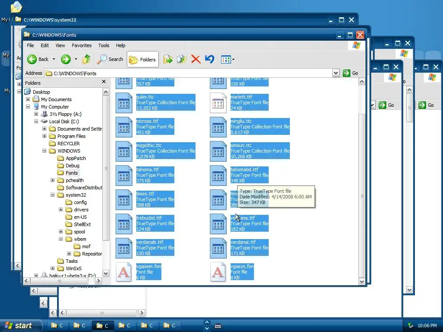Screen dimensions: 443x332
Task: Collapse My Computer tree node
Action: tap(28, 107)
